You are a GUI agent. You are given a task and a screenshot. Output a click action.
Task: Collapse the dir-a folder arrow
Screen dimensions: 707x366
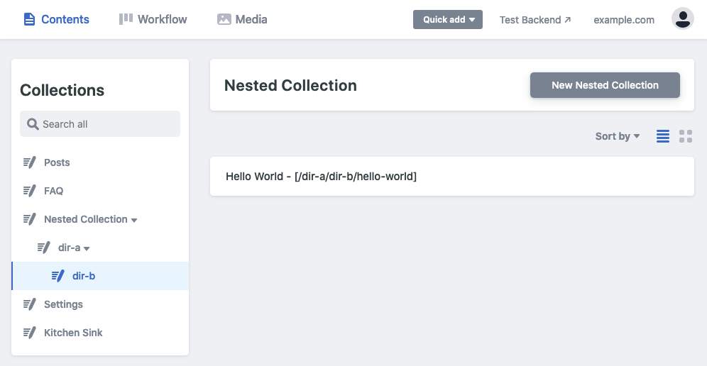(x=87, y=248)
